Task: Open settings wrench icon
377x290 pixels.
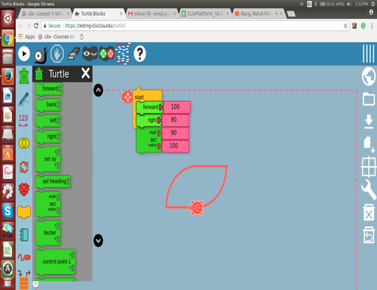Action: point(369,190)
